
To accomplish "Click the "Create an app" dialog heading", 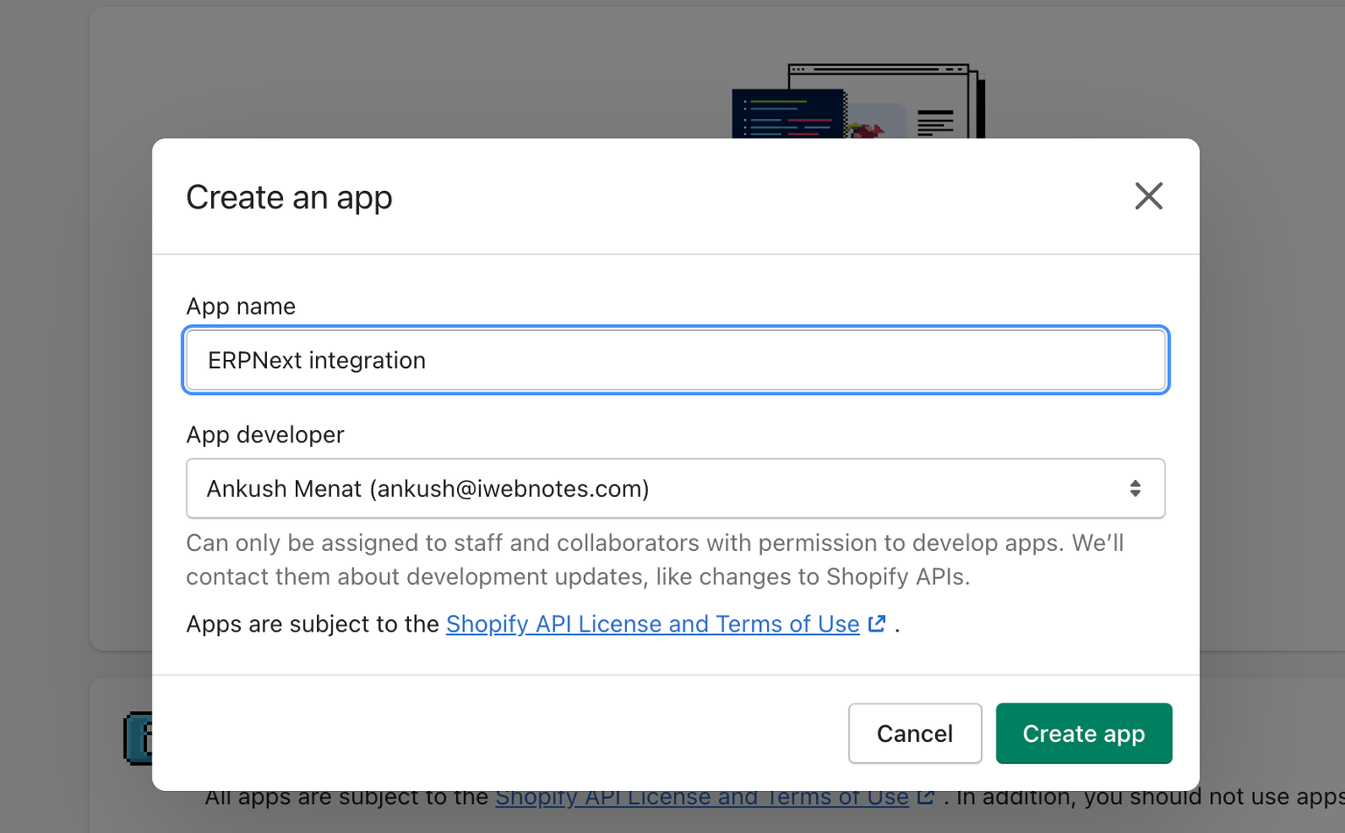I will 289,198.
